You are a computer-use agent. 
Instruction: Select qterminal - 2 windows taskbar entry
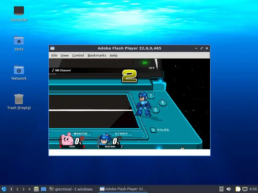click(71, 189)
